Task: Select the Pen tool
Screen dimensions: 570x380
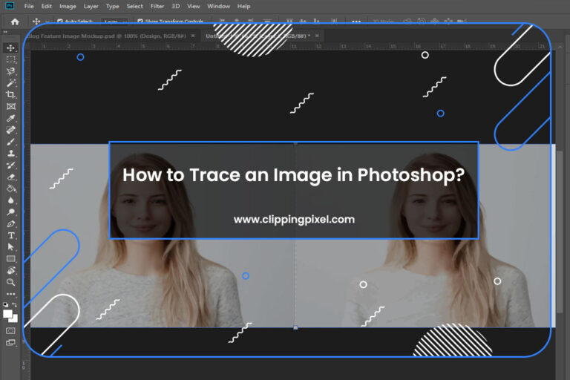Action: pyautogui.click(x=10, y=224)
